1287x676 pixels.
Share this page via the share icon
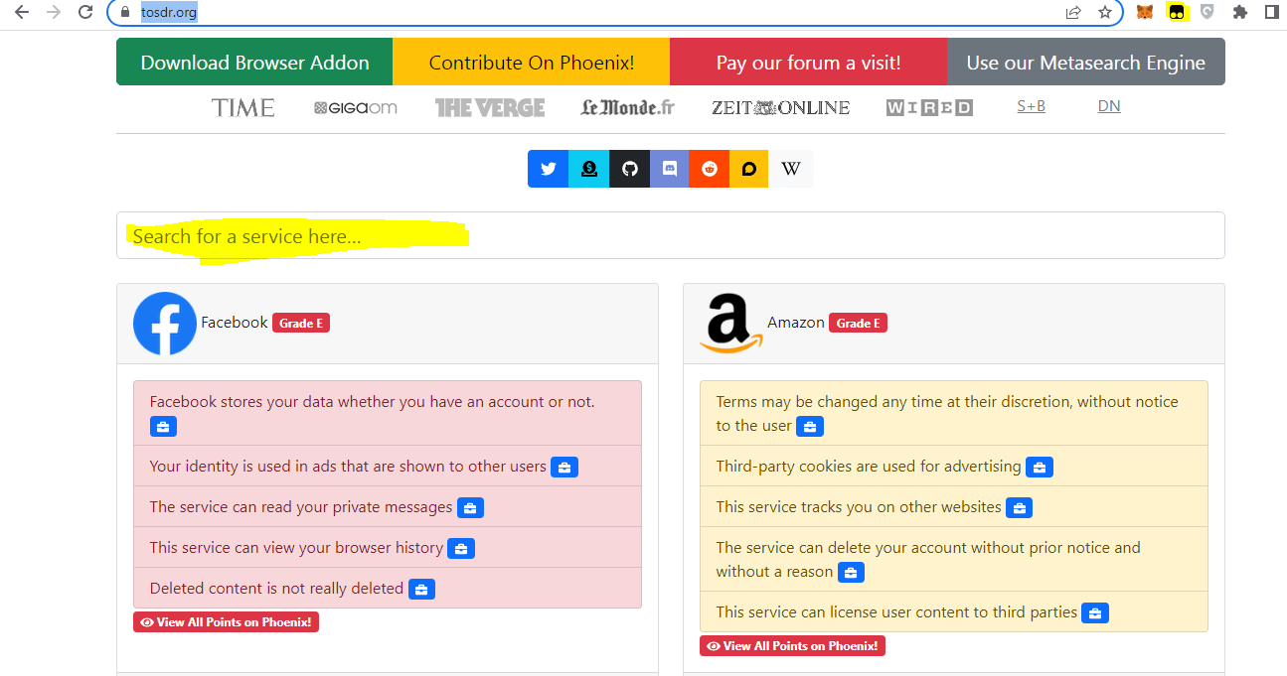coord(1073,12)
